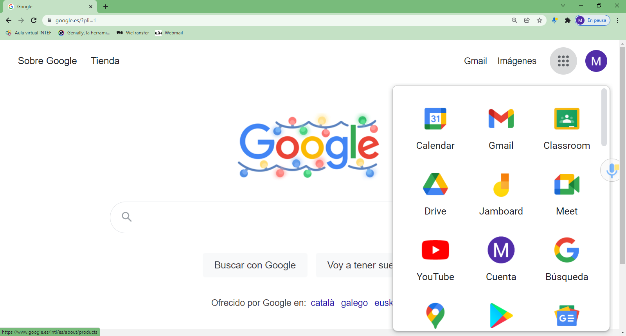Viewport: 626px width, 336px height.
Task: Open Aula virtual INTEF bookmark
Action: [29, 33]
